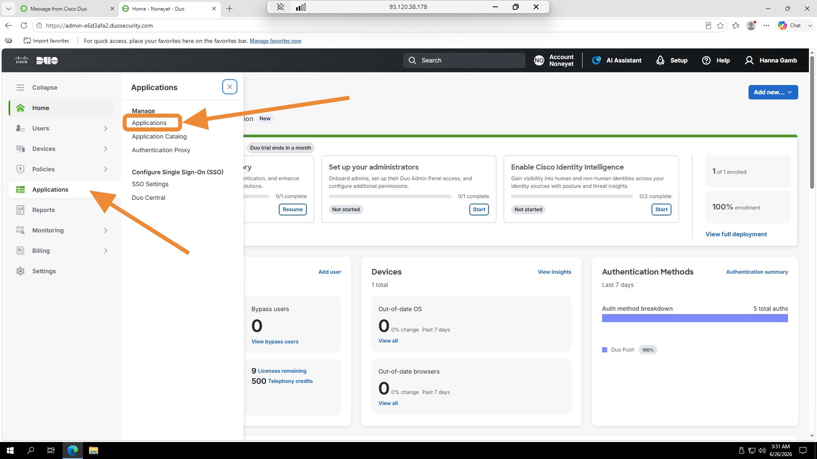Click the Duo Push legend color swatch
The height and width of the screenshot is (459, 817).
click(605, 350)
